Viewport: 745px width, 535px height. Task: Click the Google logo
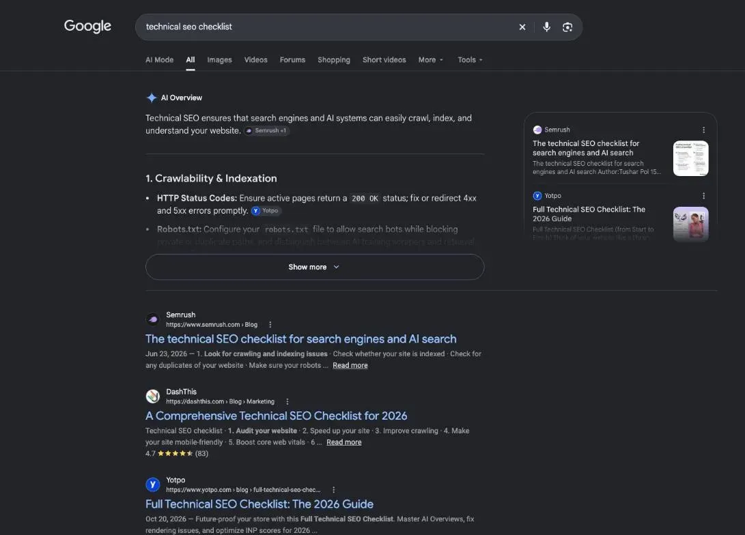87,26
